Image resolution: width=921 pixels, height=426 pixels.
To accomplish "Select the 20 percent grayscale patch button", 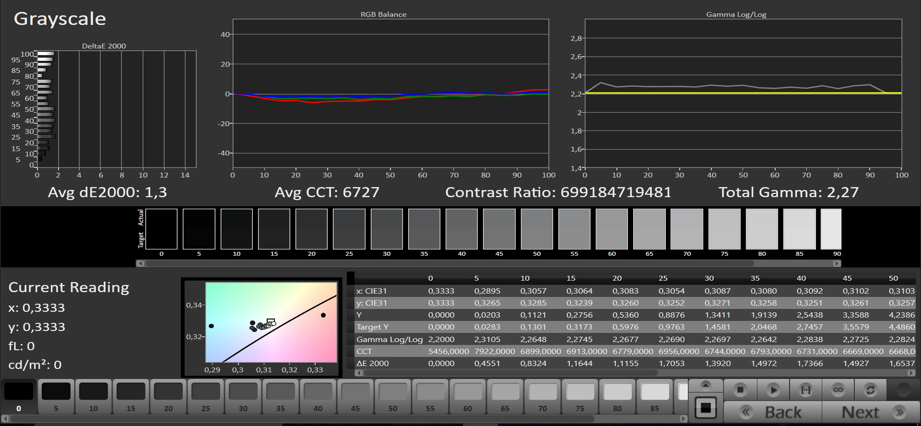I will [x=168, y=396].
